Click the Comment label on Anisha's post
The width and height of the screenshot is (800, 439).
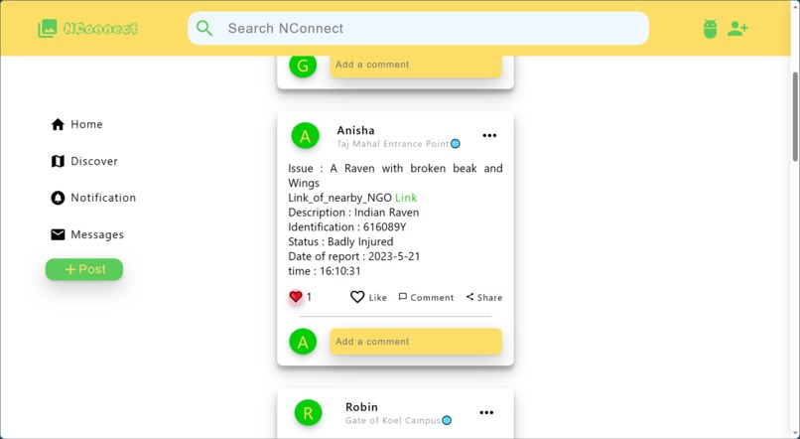coord(432,298)
